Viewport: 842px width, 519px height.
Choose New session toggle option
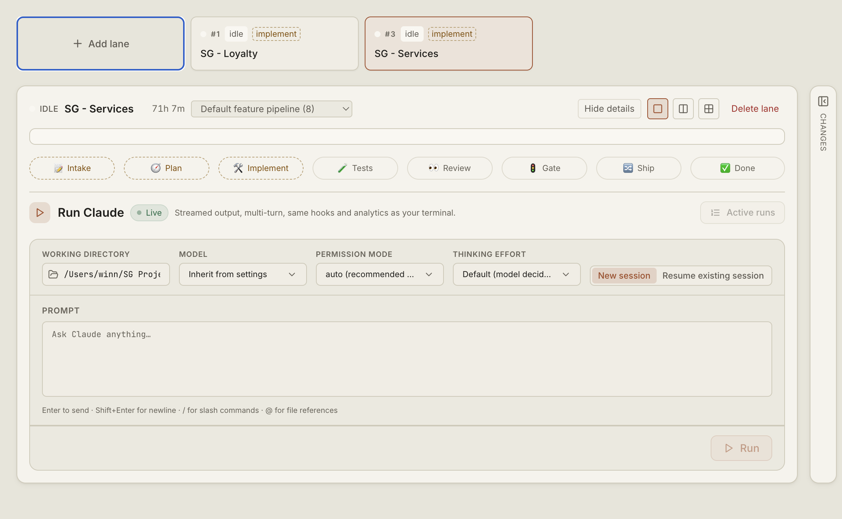click(624, 276)
